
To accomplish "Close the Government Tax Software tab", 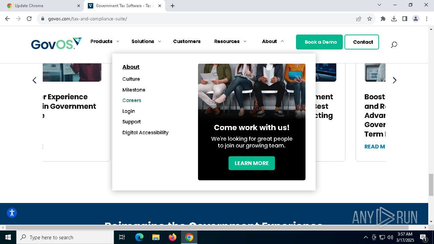I will coord(160,6).
